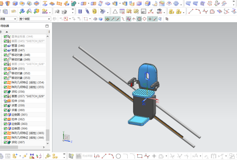
Task: Uncheck the 管道 (346) feature checkbox
Action: click(5, 46)
